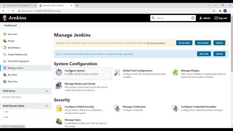
Task: Click the Configure System title link
Action: (75, 71)
